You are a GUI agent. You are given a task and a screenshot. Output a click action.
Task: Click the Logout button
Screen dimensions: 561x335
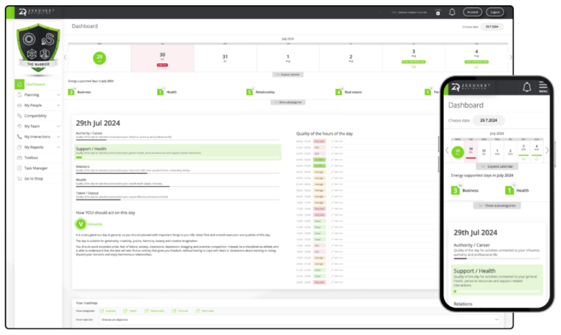click(495, 12)
